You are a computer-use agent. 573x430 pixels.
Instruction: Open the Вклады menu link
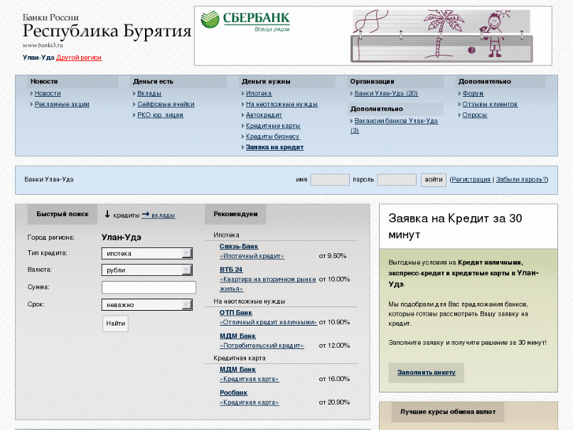tap(149, 93)
